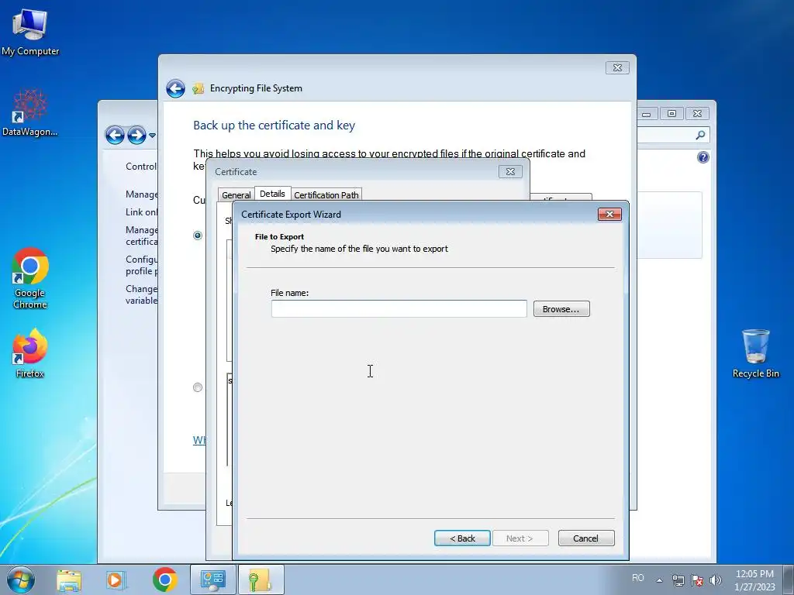The width and height of the screenshot is (794, 595).
Task: Close the Encrypting File System window
Action: [x=617, y=68]
